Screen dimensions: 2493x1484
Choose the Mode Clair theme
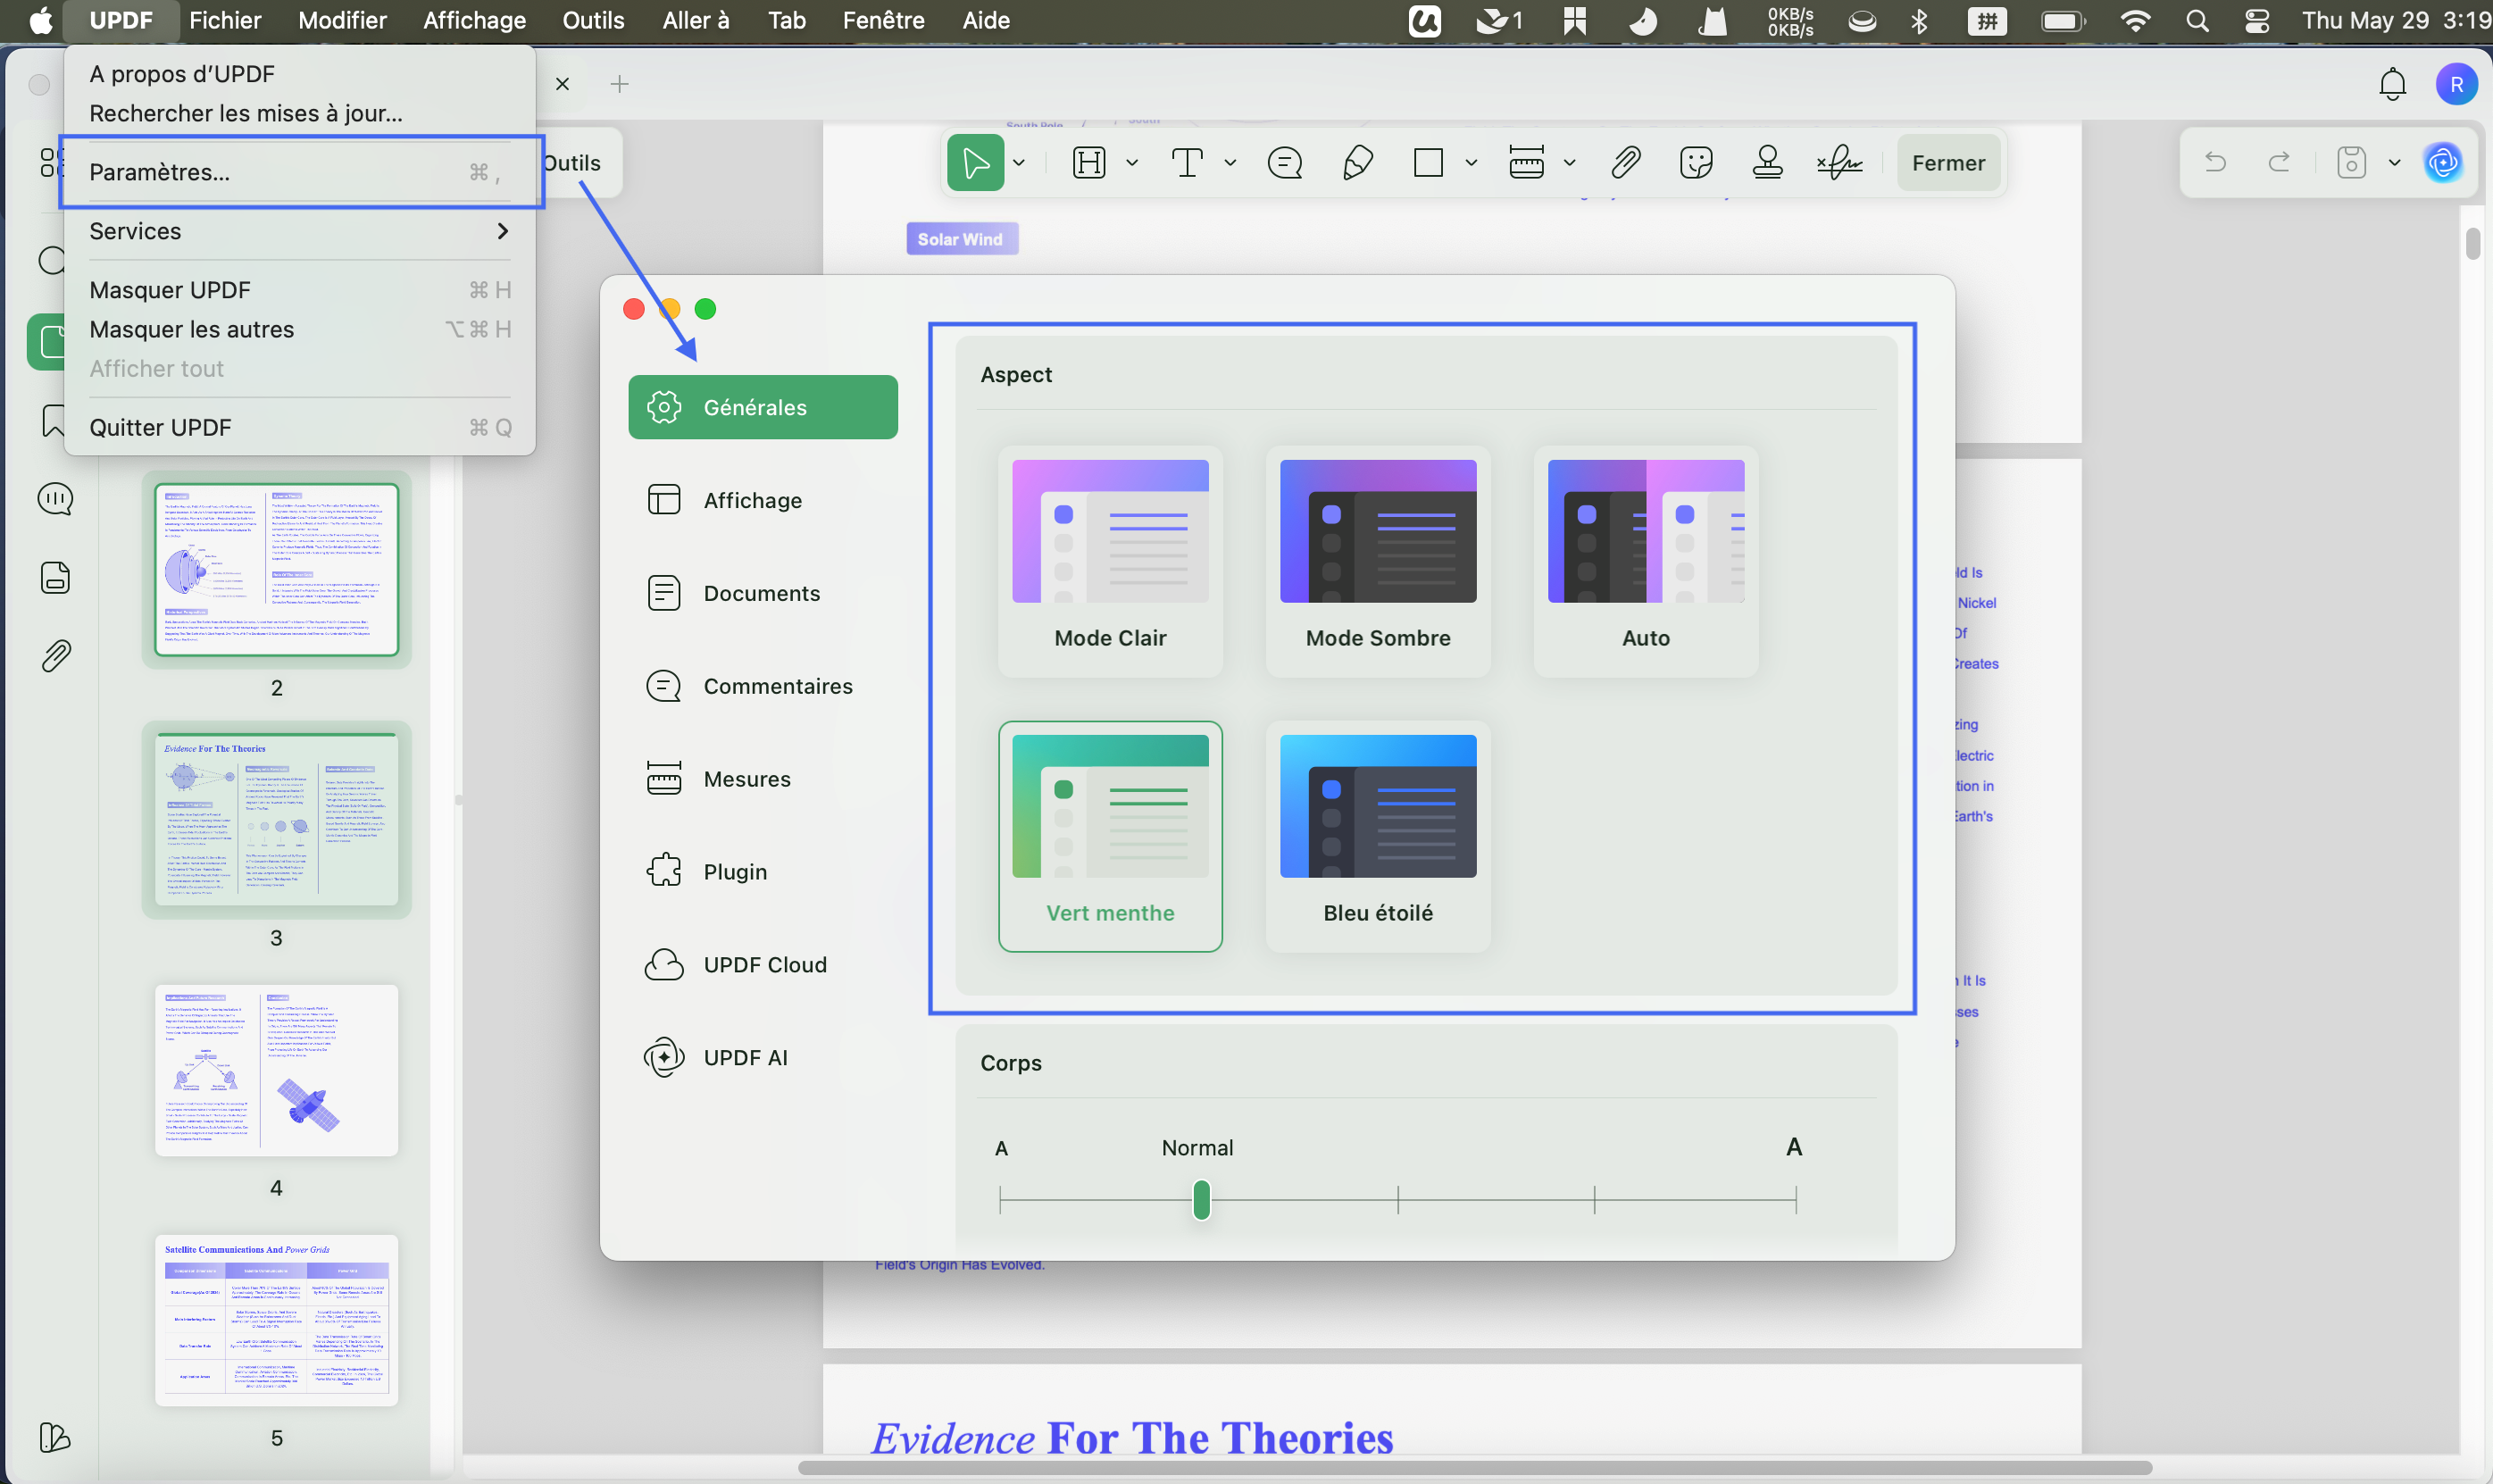(1110, 561)
